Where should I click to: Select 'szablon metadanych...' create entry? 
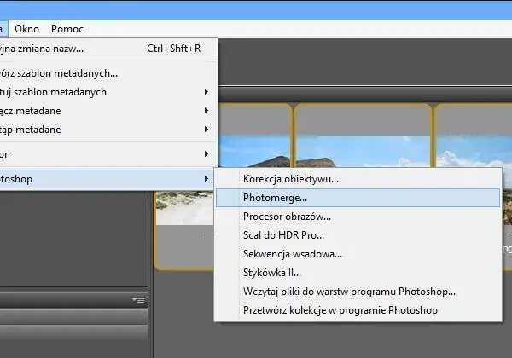click(x=108, y=73)
